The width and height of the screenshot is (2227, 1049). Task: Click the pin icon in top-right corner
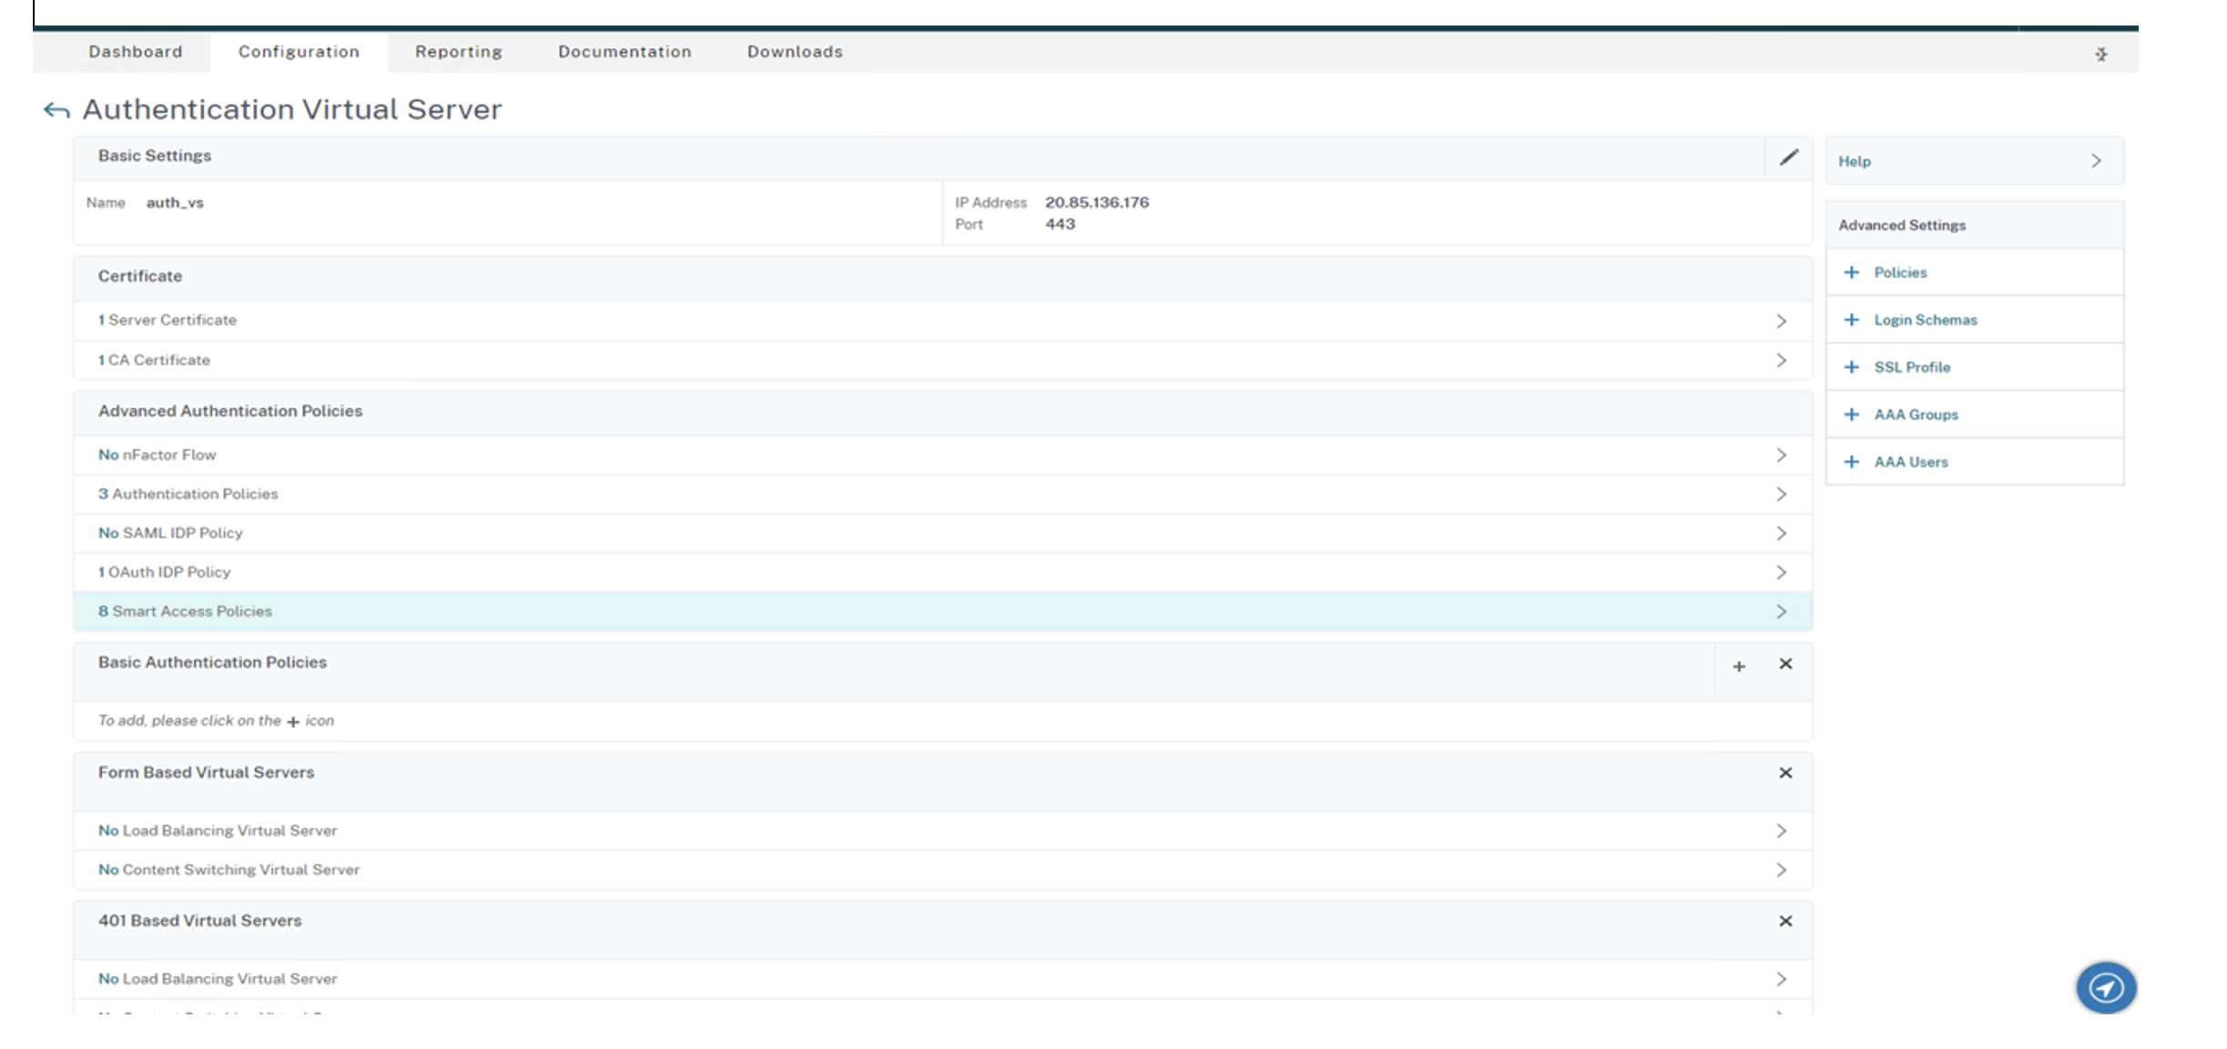[2100, 54]
